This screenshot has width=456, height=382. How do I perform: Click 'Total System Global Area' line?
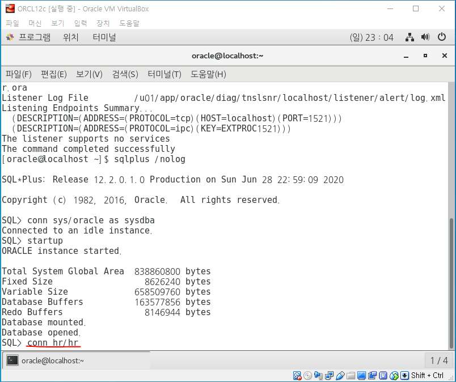[106, 271]
